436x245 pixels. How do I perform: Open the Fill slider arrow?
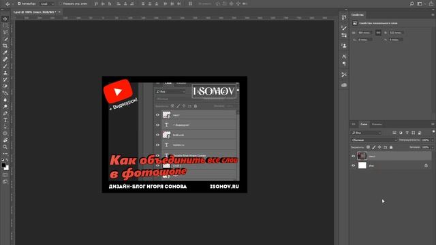click(433, 147)
